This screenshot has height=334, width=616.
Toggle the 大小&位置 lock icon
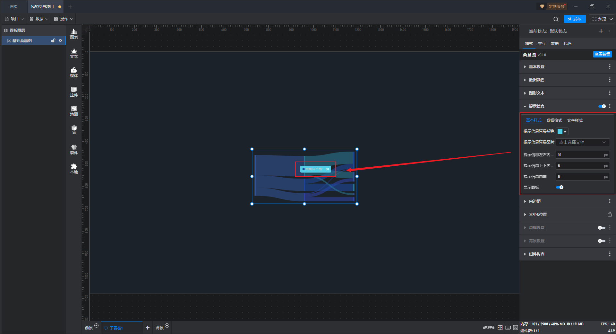610,214
